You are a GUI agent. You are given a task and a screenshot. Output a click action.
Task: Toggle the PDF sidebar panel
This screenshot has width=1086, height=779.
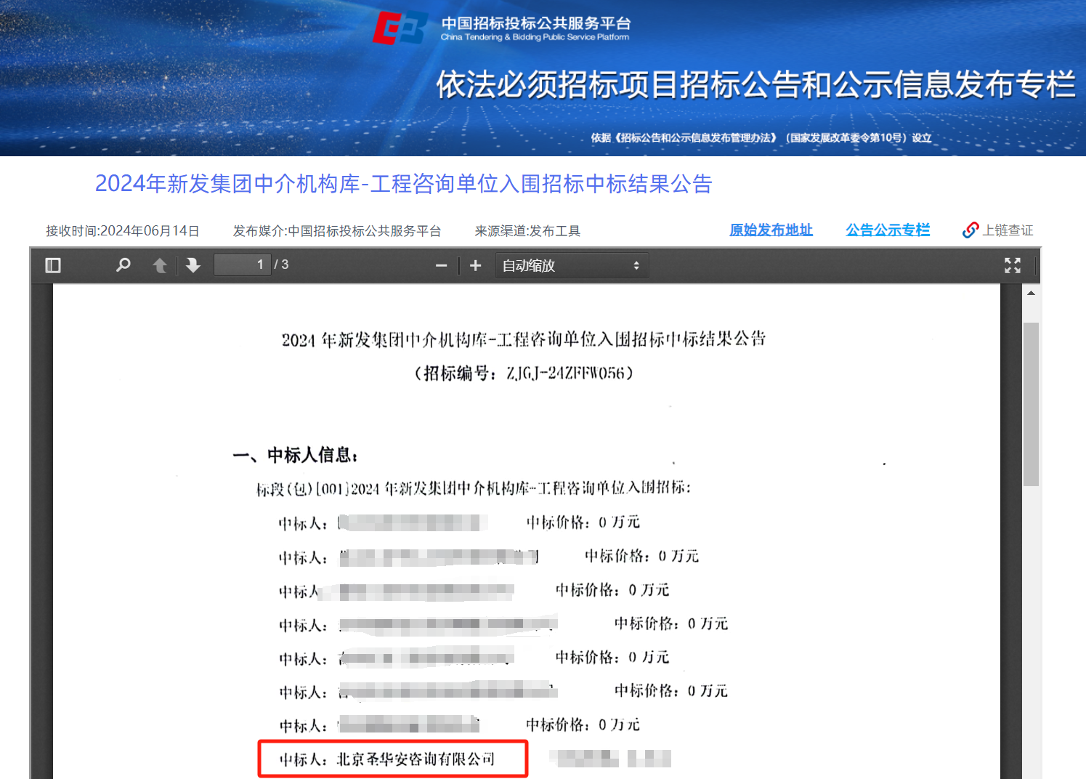(53, 265)
